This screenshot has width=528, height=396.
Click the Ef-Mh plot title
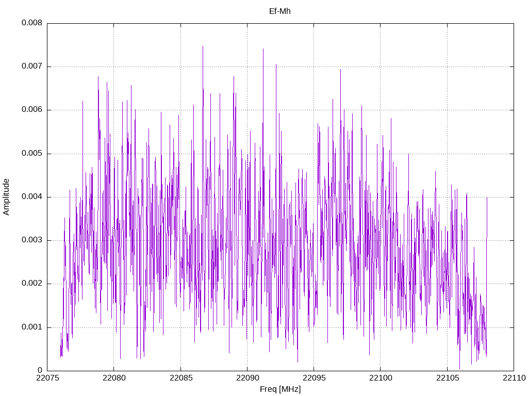(x=280, y=11)
